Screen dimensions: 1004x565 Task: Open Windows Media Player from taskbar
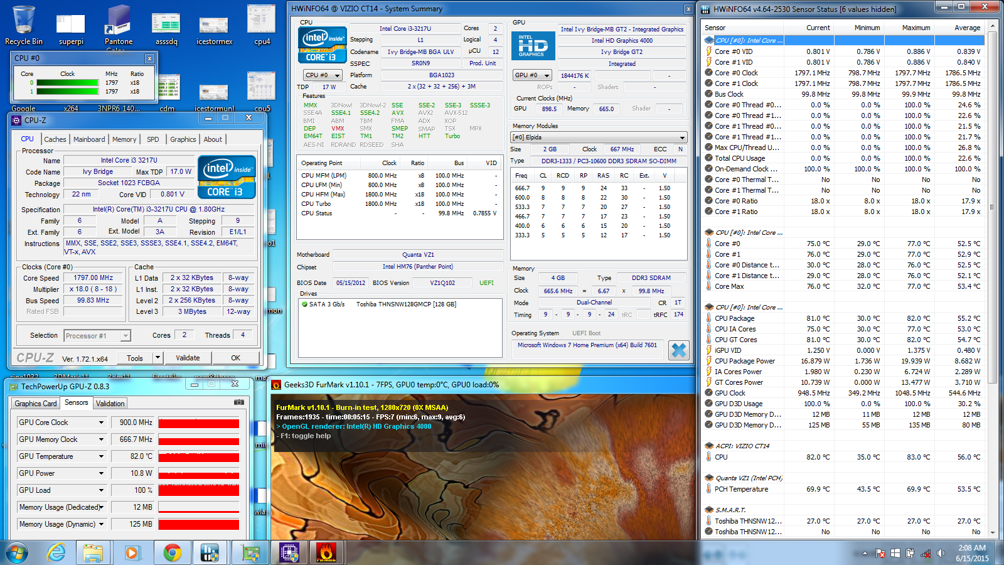pos(131,552)
